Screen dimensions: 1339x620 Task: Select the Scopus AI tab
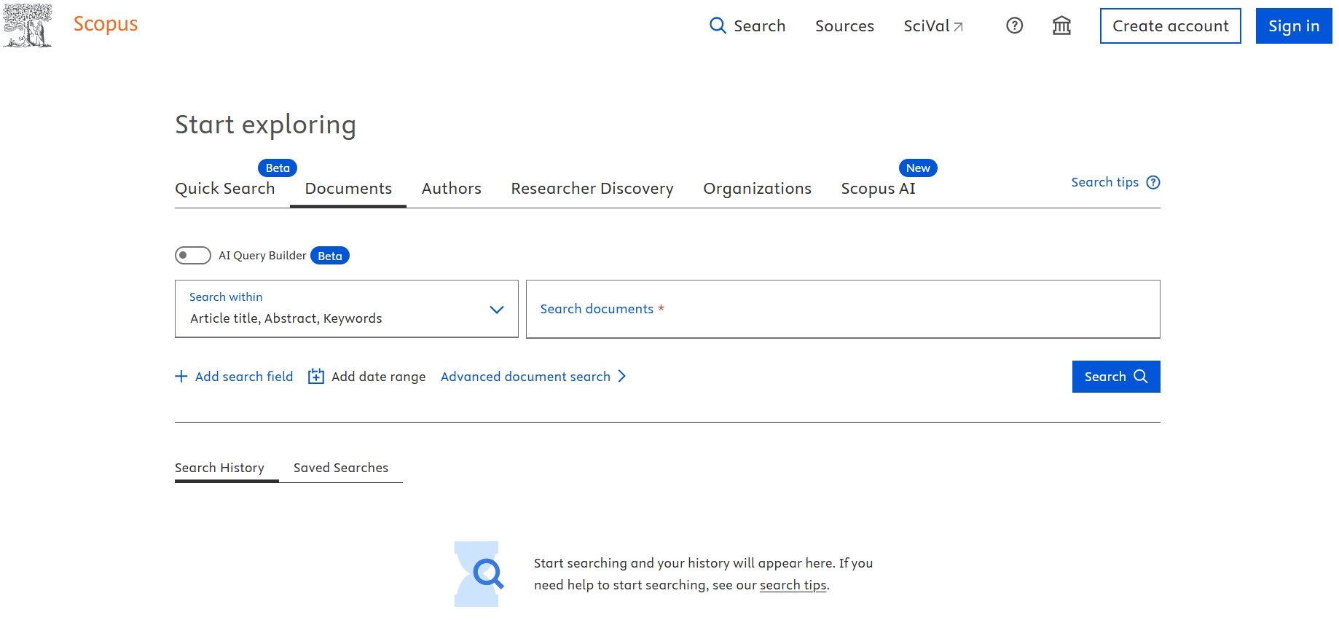[878, 188]
